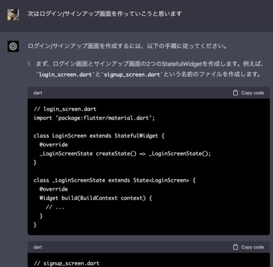273x267 pixels.
Task: Click the dart label above the signup_screen code
Action: 38,247
